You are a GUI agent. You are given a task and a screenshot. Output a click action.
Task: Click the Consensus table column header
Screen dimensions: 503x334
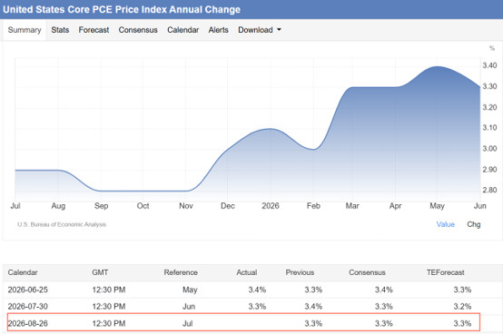pyautogui.click(x=367, y=272)
